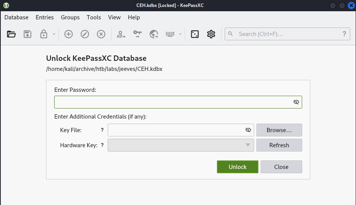Click the Browse... button for key file
This screenshot has height=205, width=356.
tap(279, 130)
